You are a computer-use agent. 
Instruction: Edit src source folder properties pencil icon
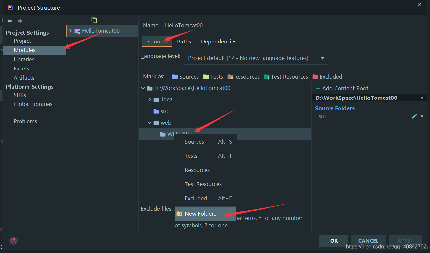414,116
